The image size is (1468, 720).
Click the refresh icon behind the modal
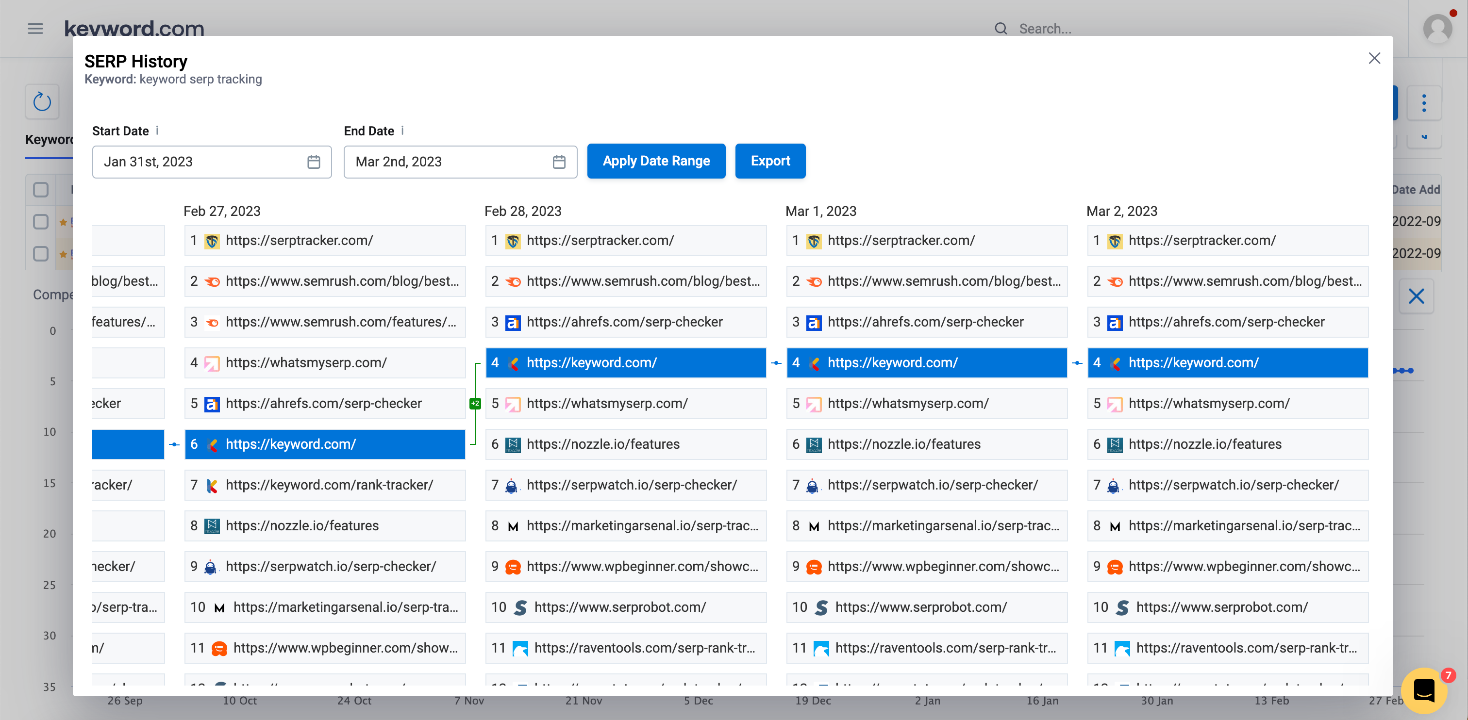42,102
